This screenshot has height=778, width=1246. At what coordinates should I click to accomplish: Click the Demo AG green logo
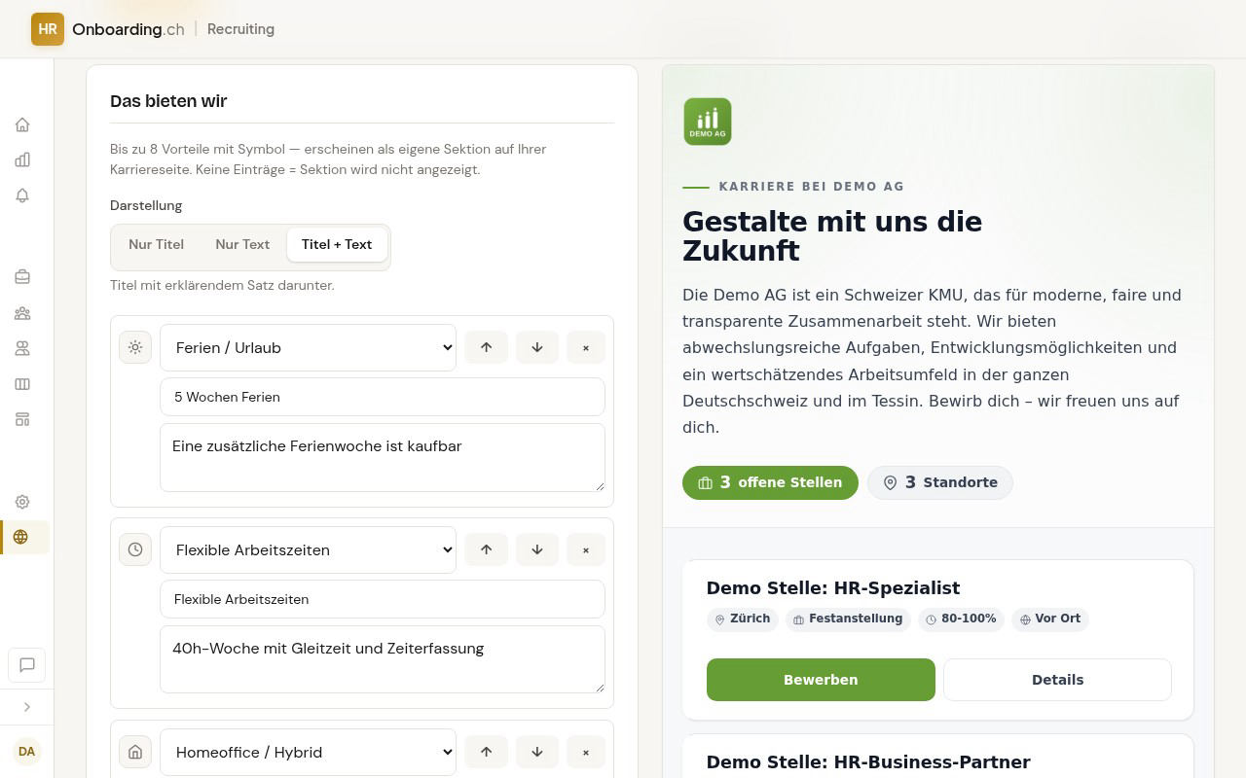pos(708,122)
